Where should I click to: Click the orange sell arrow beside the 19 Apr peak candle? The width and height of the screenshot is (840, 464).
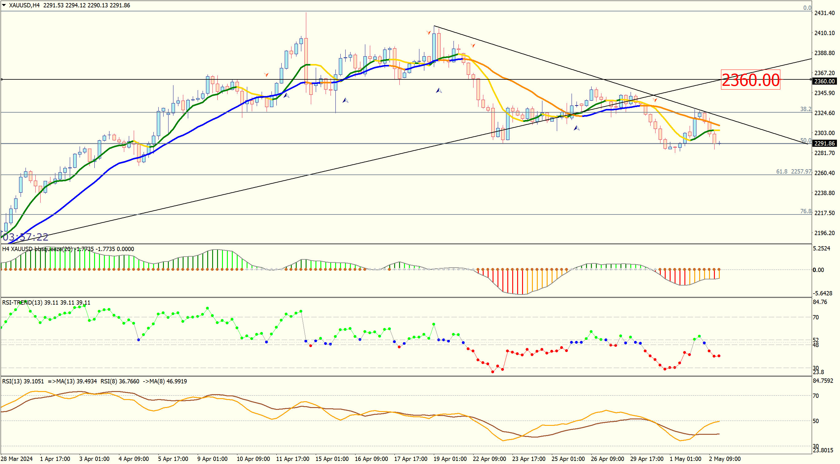[429, 33]
